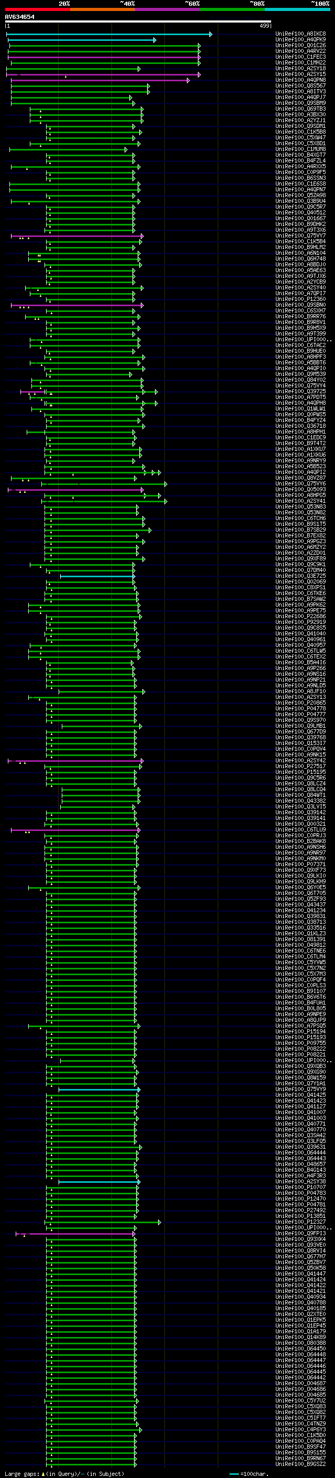This screenshot has width=335, height=1478.
Task: Select hit label UniRef100_Q01C26
Action: click(x=300, y=45)
